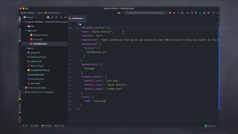Image resolution: width=238 pixels, height=134 pixels.
Task: Open the toolbar's three-dot More menu
Action: click(218, 13)
